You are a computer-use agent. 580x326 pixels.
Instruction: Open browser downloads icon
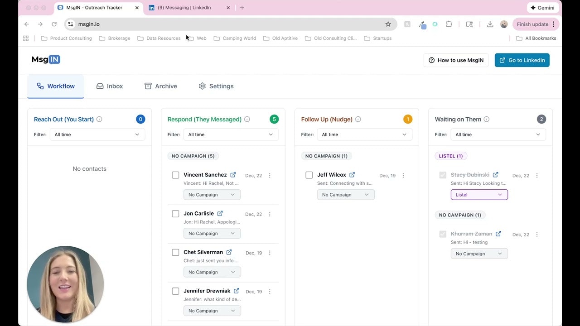[490, 24]
